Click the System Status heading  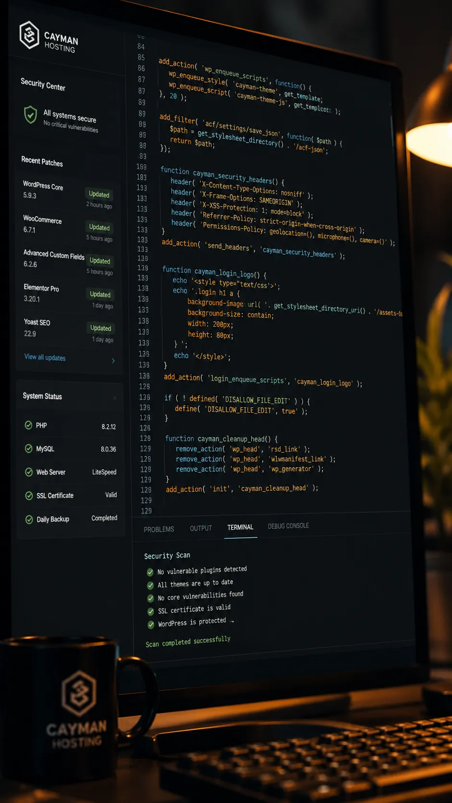coord(42,396)
